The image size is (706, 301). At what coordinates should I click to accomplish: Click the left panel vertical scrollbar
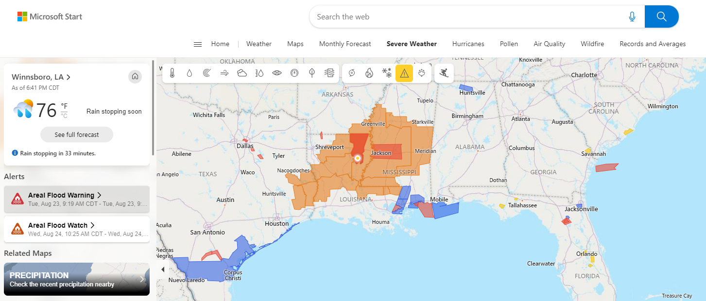pos(154,107)
